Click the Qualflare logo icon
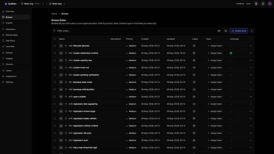The image size is (274, 154). click(5, 4)
